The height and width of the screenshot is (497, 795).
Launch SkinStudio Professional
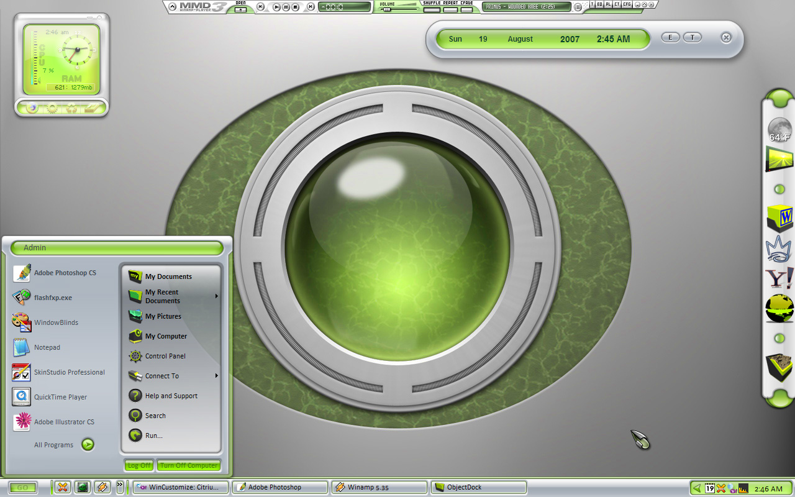coord(59,372)
